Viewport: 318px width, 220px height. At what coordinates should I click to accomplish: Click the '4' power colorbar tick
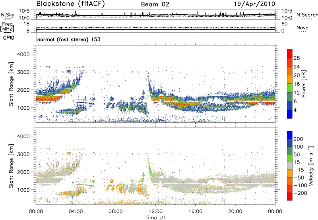click(x=295, y=110)
